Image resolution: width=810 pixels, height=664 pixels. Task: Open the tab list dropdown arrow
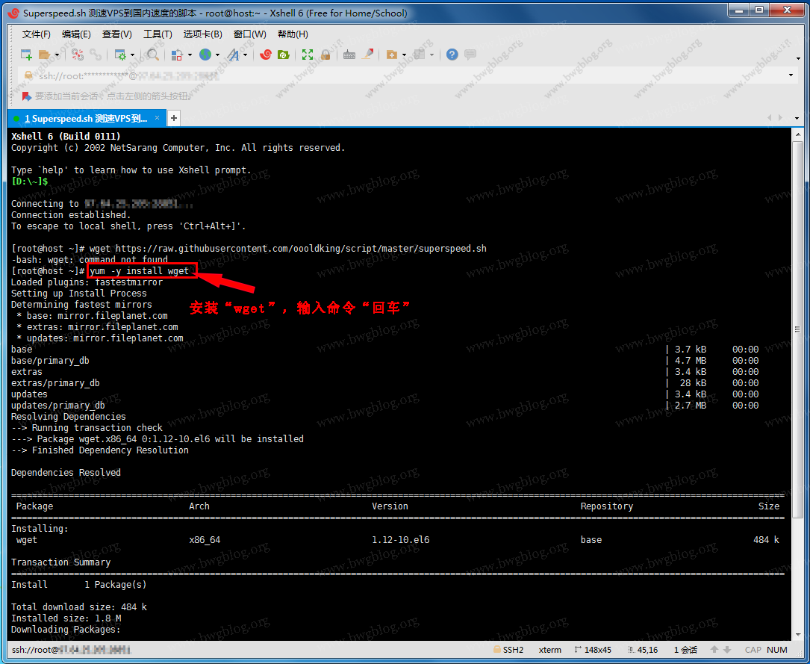(796, 118)
